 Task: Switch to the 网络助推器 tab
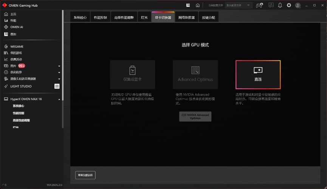186,17
